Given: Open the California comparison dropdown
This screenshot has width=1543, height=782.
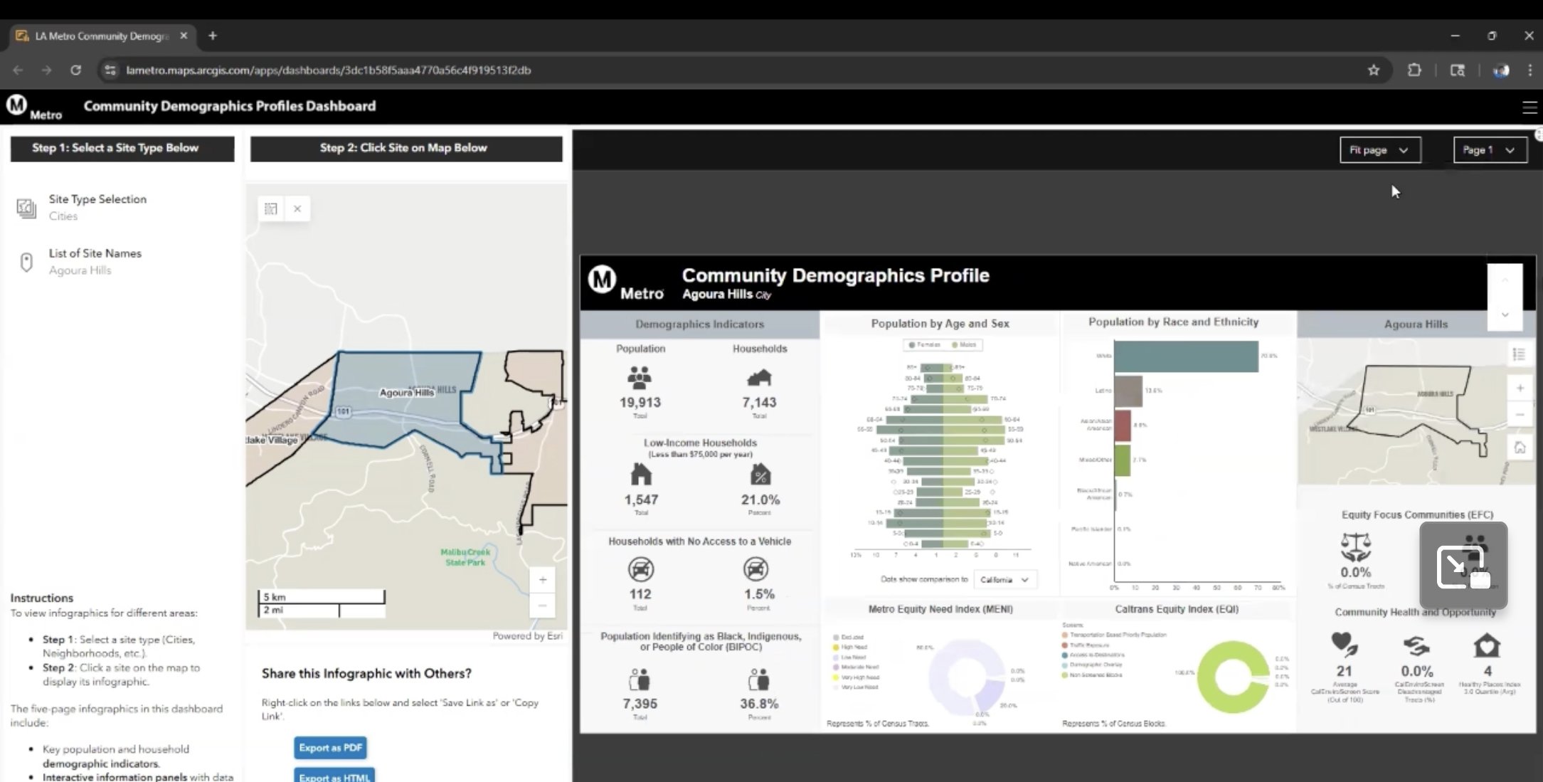Looking at the screenshot, I should point(1004,580).
